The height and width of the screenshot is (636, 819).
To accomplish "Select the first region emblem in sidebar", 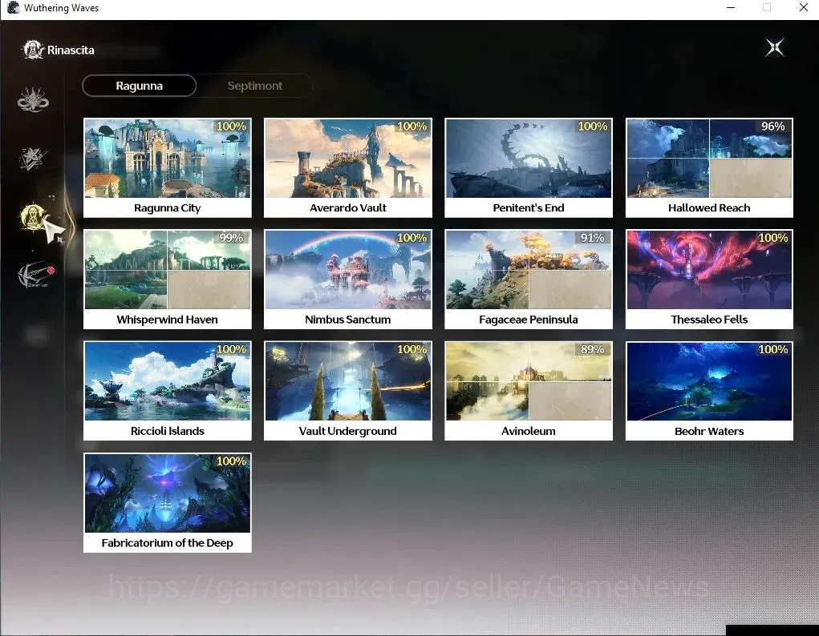I will [33, 99].
